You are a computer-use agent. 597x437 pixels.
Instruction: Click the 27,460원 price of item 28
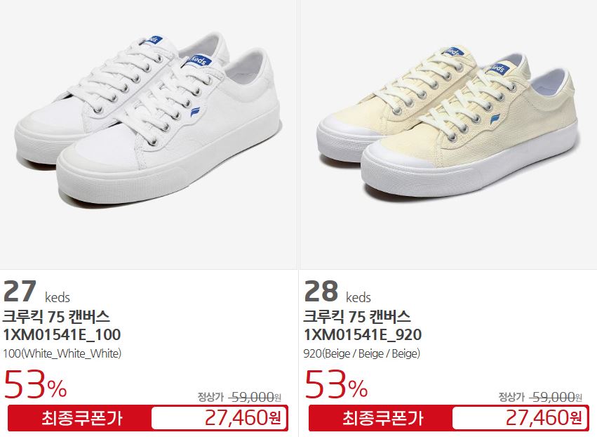click(x=544, y=417)
